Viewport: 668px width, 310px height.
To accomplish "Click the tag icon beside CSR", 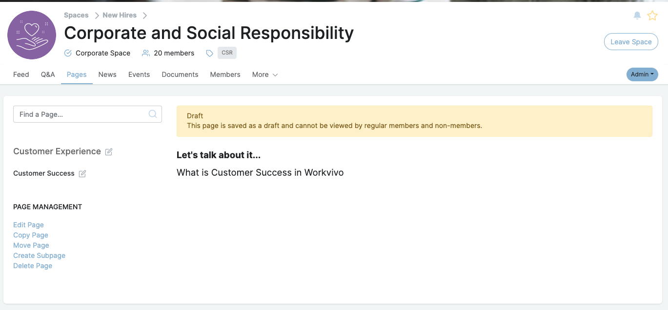I will [209, 54].
